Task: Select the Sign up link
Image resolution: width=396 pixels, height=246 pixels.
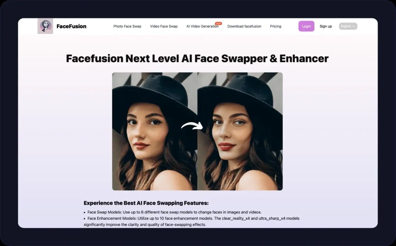Action: [x=326, y=26]
